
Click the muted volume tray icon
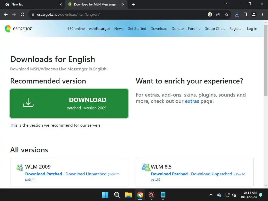pyautogui.click(x=234, y=195)
